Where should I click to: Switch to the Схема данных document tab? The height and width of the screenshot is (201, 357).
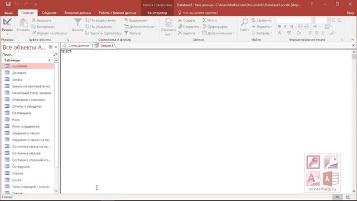[x=76, y=46]
